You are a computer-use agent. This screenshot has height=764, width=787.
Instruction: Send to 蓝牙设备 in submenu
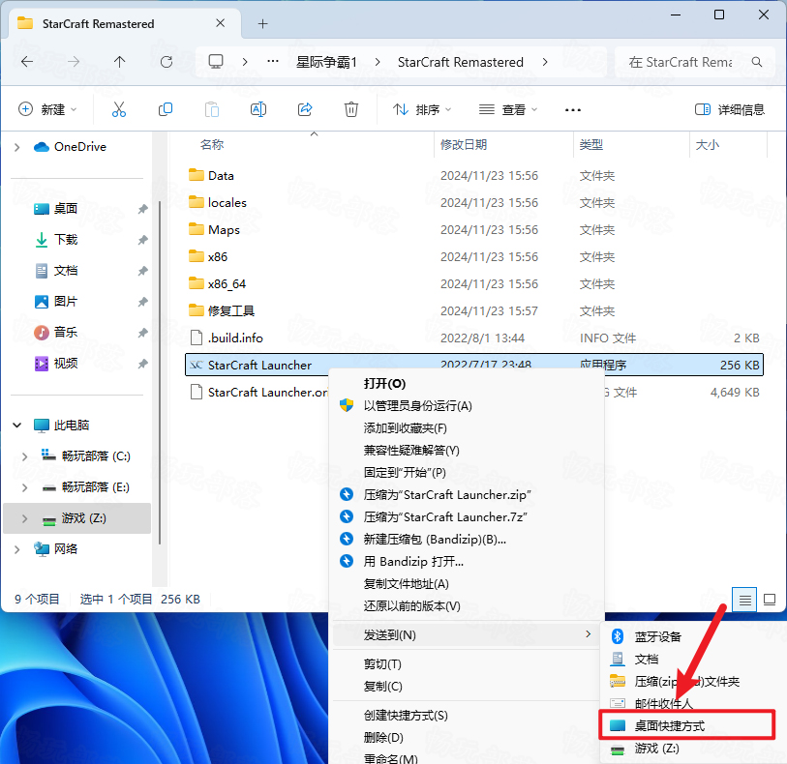coord(657,636)
